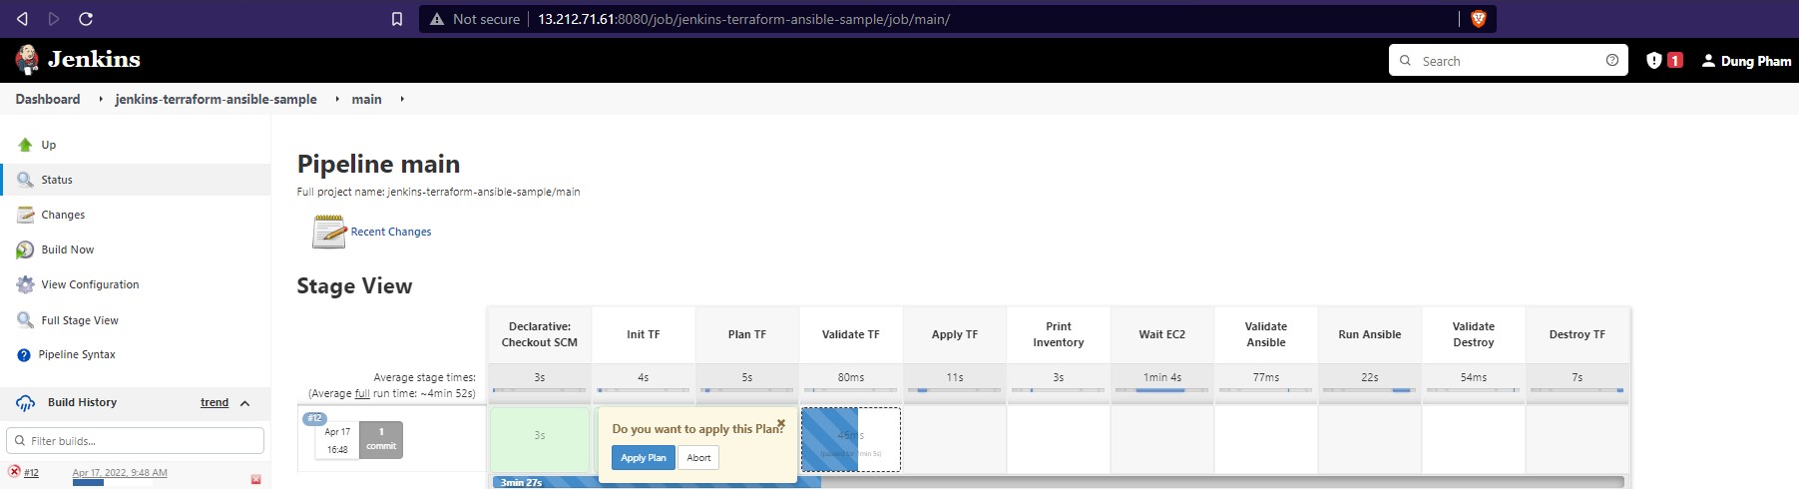Click the Apply Plan button
This screenshot has width=1799, height=489.
tap(643, 458)
